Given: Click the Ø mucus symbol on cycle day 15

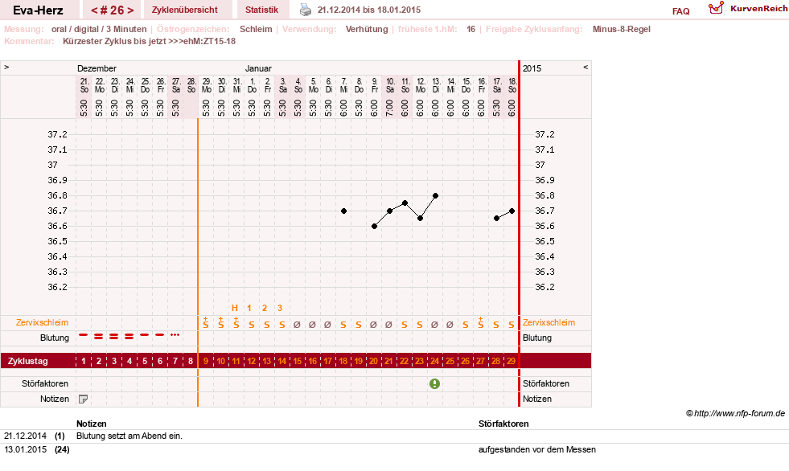Looking at the screenshot, I should pos(297,325).
